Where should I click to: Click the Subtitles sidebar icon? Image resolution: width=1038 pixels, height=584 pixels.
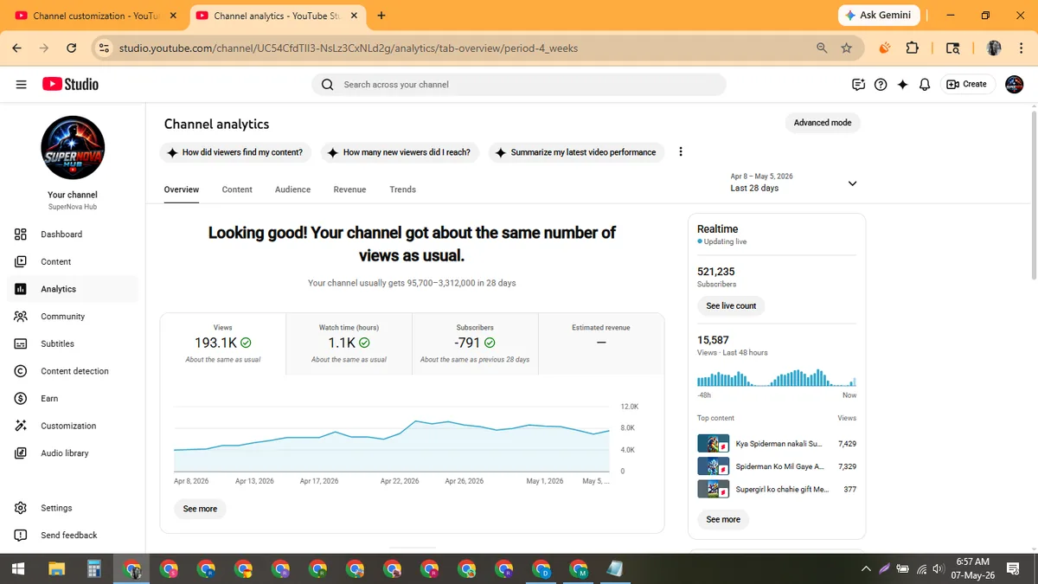point(21,343)
